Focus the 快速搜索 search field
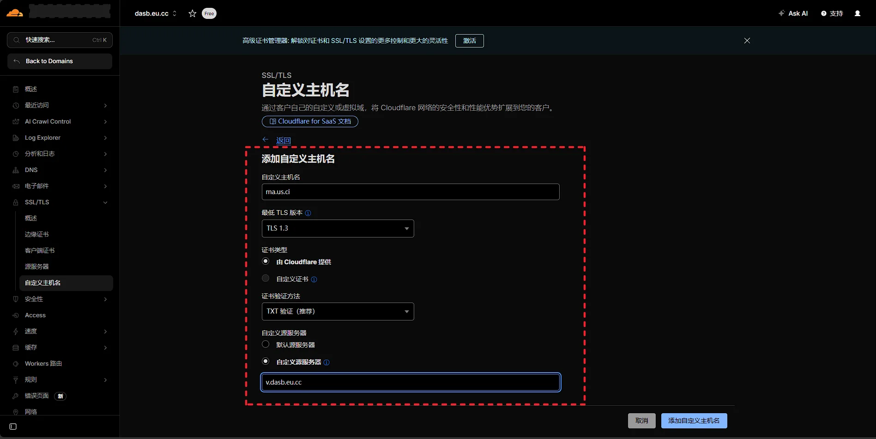876x439 pixels. 60,40
